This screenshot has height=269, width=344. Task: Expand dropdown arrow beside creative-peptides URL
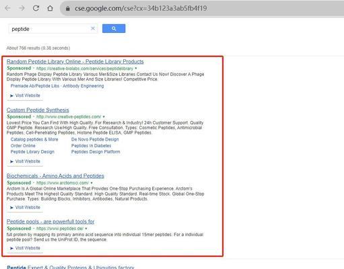click(104, 116)
